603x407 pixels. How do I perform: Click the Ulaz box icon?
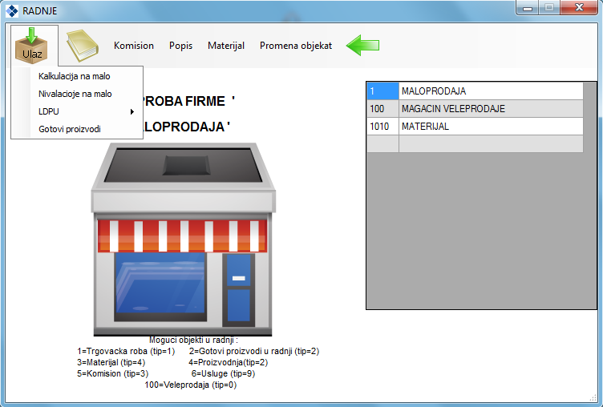click(x=32, y=46)
